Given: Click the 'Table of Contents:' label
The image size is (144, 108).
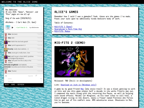Looking at the screenshot, I should coord(64,23).
